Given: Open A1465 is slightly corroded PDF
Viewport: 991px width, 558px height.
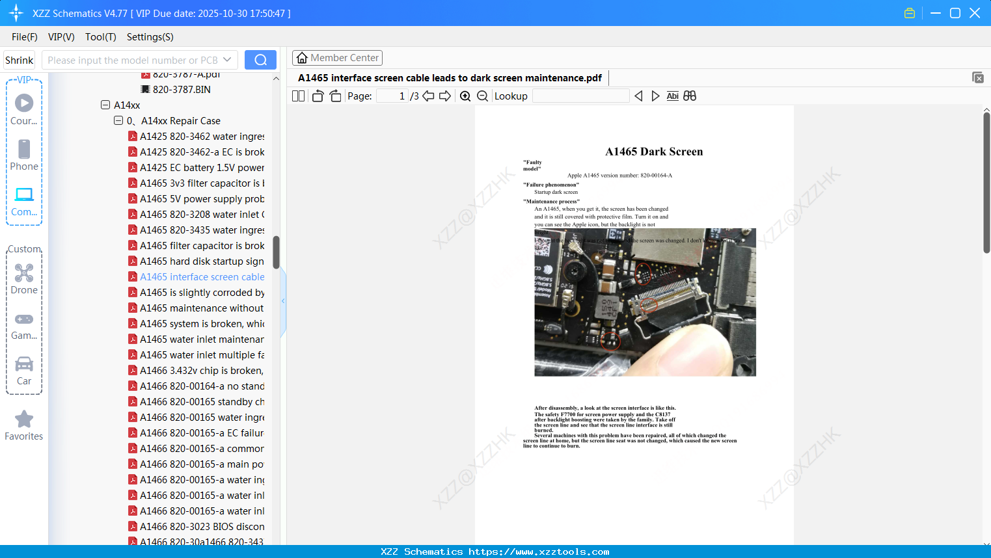Looking at the screenshot, I should [197, 293].
